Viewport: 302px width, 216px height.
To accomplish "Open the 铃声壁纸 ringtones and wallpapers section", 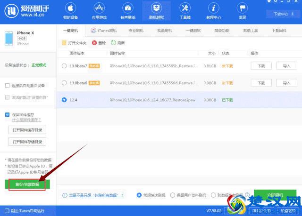I will 128,12.
